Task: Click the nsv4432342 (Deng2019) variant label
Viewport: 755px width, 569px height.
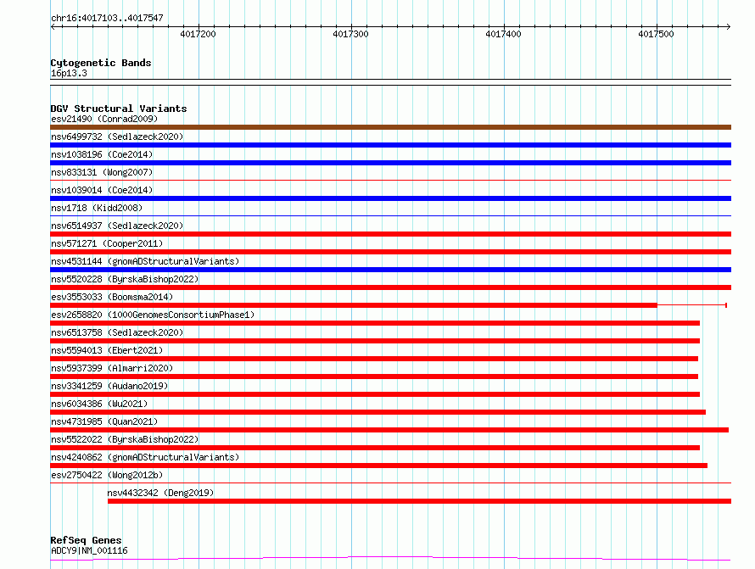Action: (160, 493)
